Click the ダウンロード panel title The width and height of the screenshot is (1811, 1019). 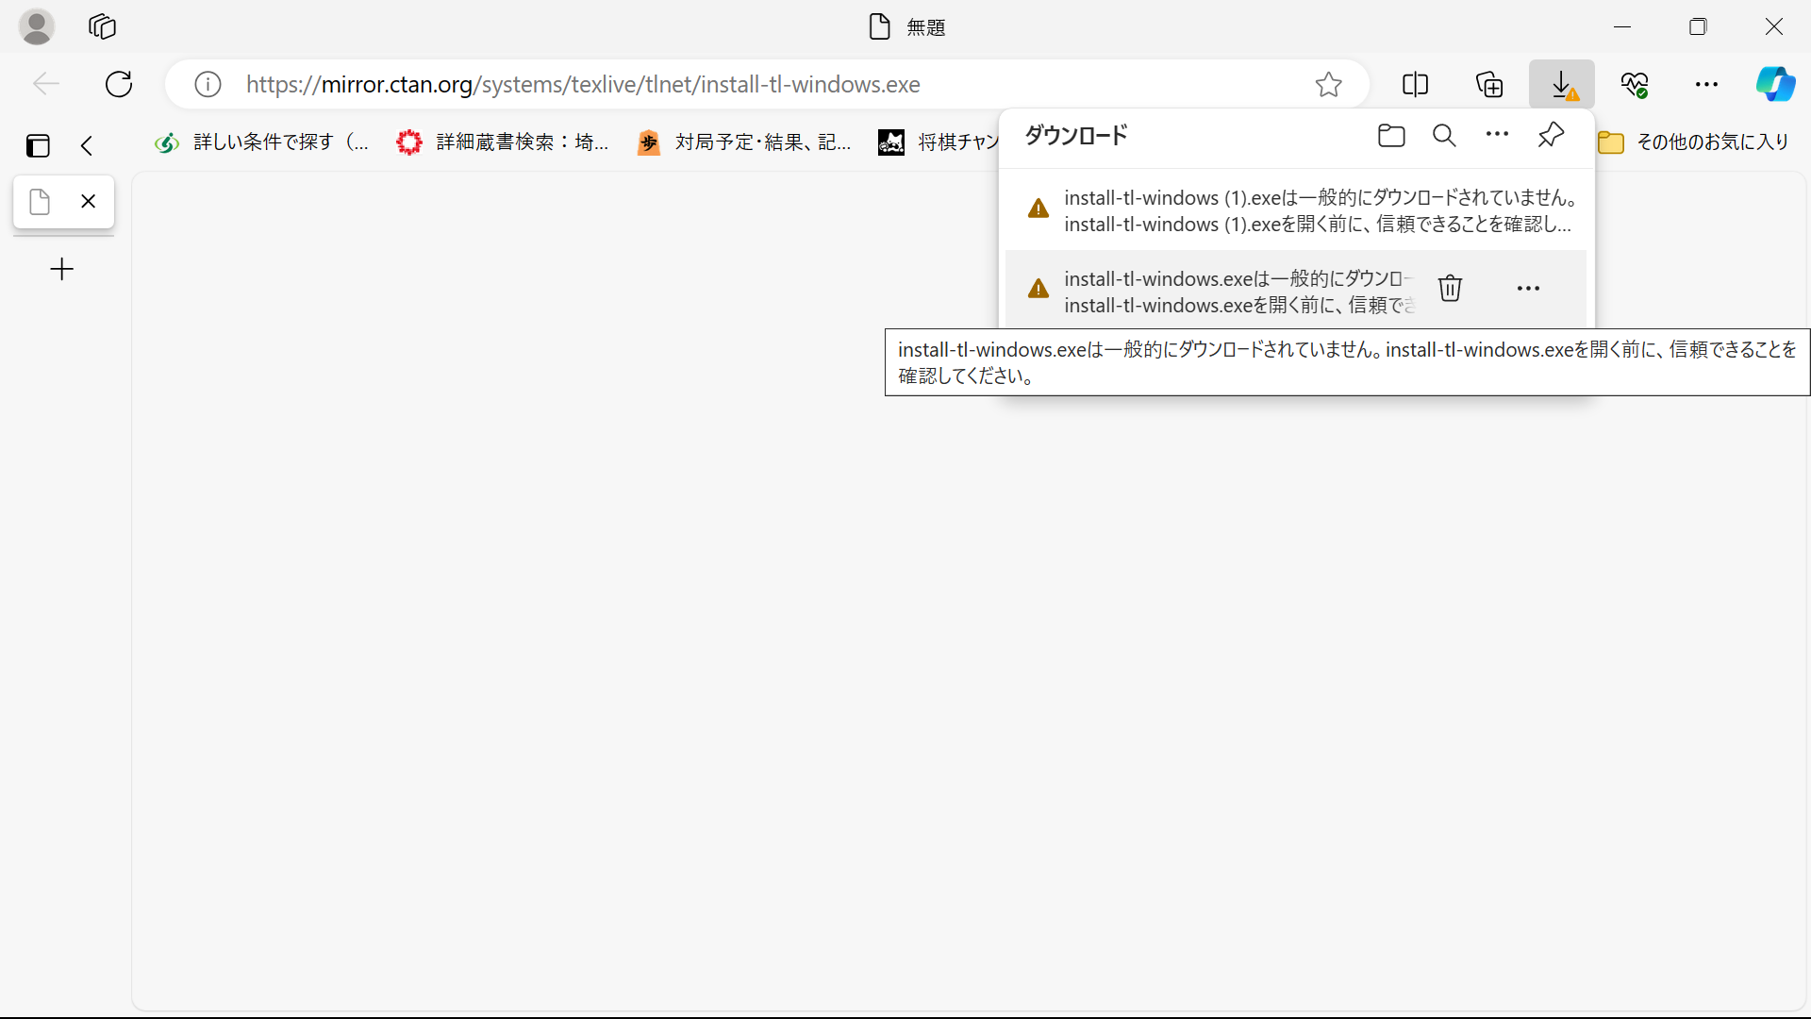pyautogui.click(x=1076, y=135)
